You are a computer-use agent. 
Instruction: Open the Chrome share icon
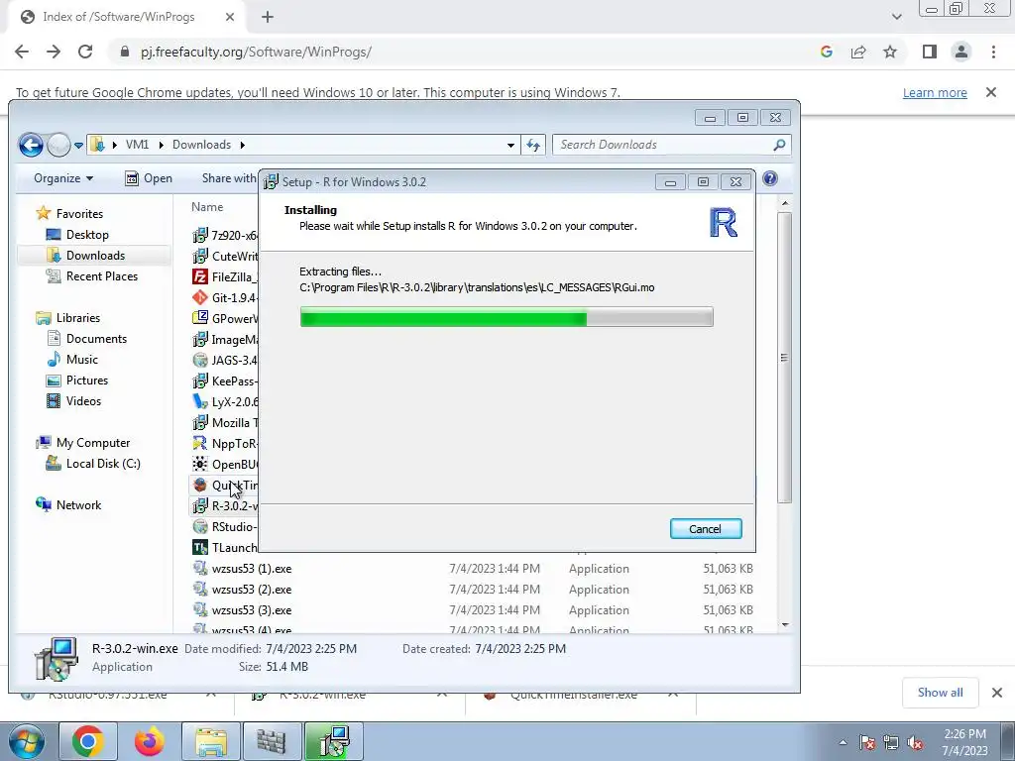click(x=858, y=52)
